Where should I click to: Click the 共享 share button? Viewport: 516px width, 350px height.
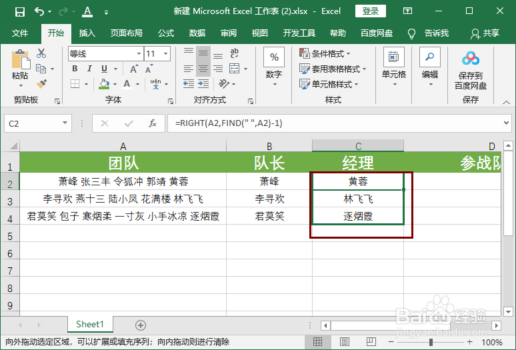click(485, 33)
